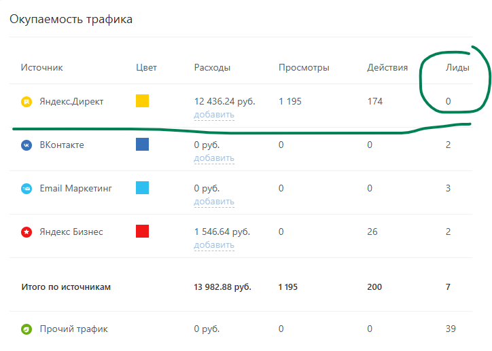This screenshot has height=351, width=492.
Task: Select the Яндекс Бизнес source name
Action: [71, 232]
